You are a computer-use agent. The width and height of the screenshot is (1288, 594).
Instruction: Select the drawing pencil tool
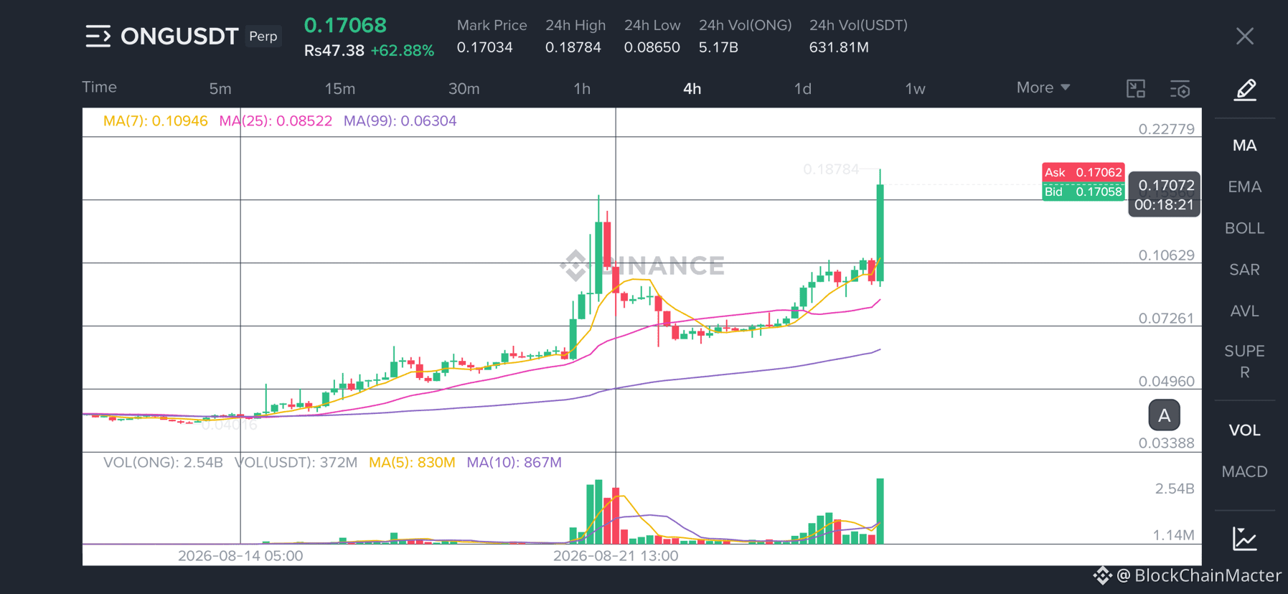[x=1245, y=90]
